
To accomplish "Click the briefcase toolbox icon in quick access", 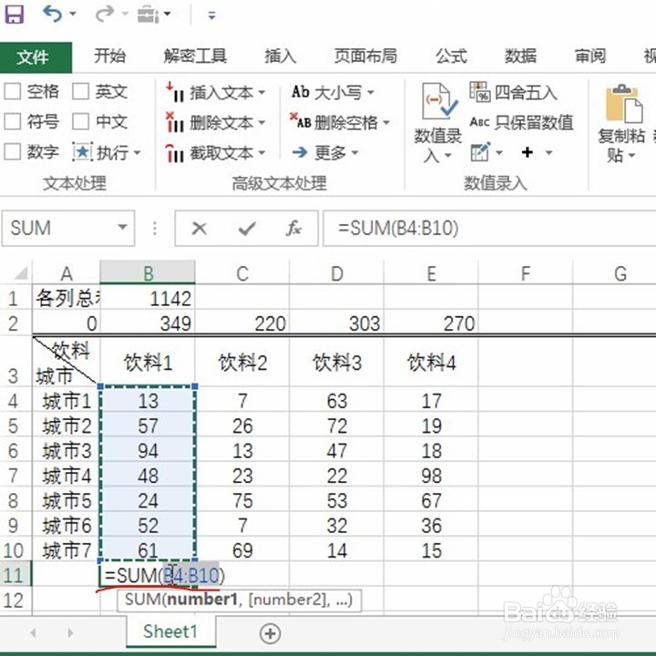I will pyautogui.click(x=148, y=15).
